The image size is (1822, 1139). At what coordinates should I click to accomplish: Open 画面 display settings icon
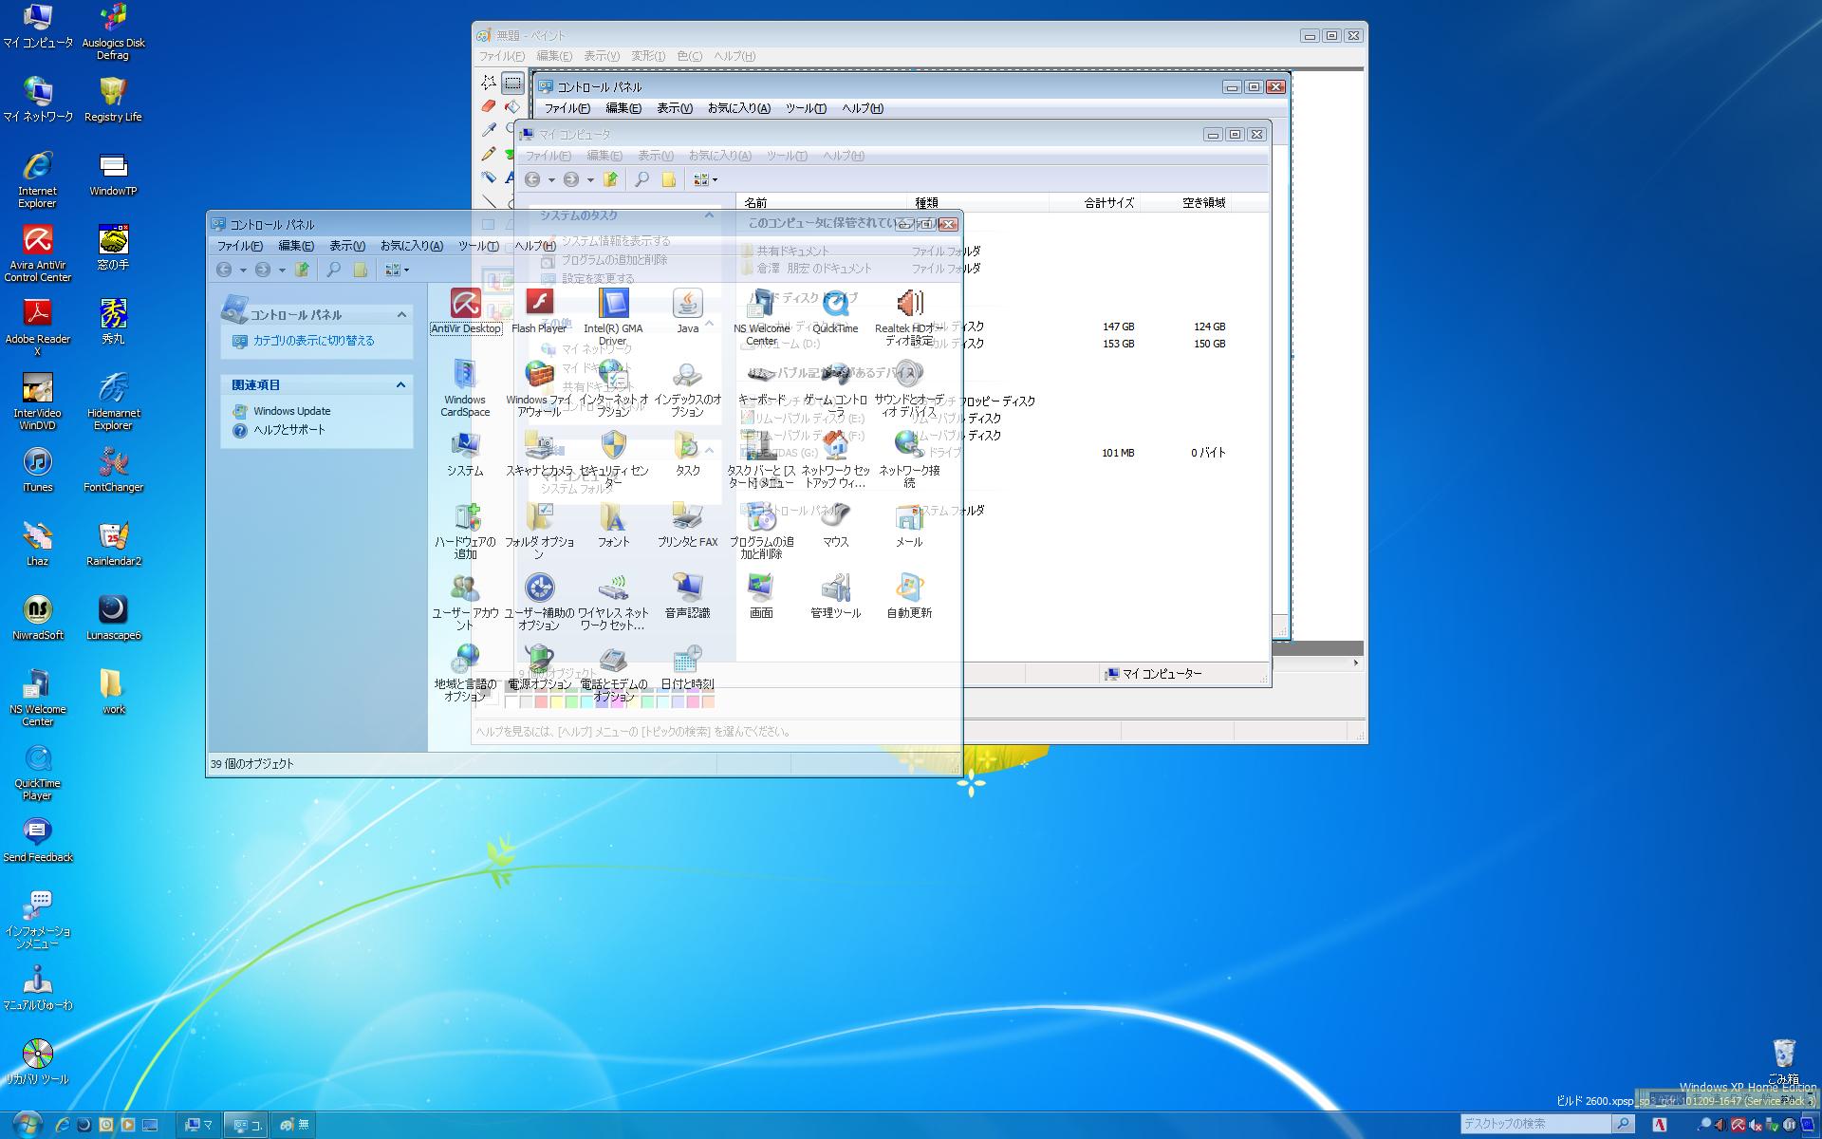(761, 596)
